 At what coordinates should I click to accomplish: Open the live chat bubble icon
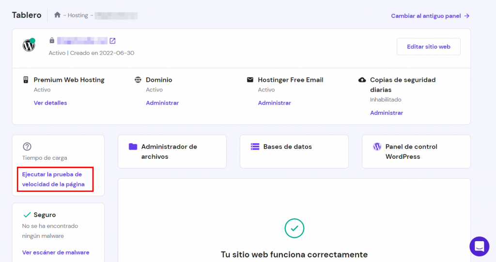479,246
